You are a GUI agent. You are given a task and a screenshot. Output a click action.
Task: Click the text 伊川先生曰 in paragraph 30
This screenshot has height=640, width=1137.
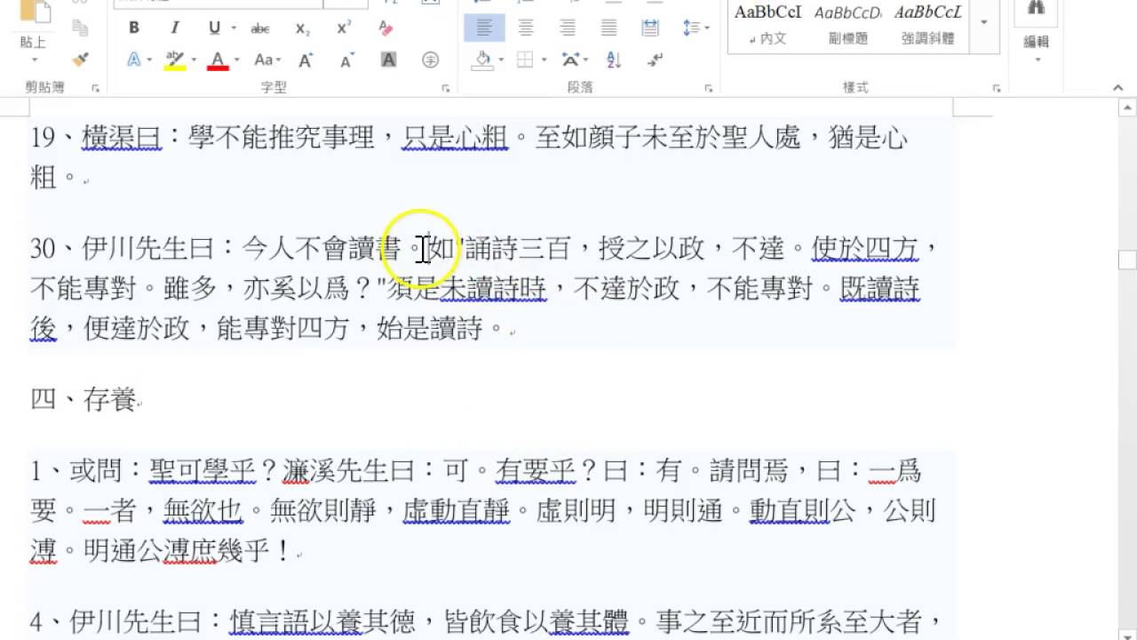coord(148,249)
